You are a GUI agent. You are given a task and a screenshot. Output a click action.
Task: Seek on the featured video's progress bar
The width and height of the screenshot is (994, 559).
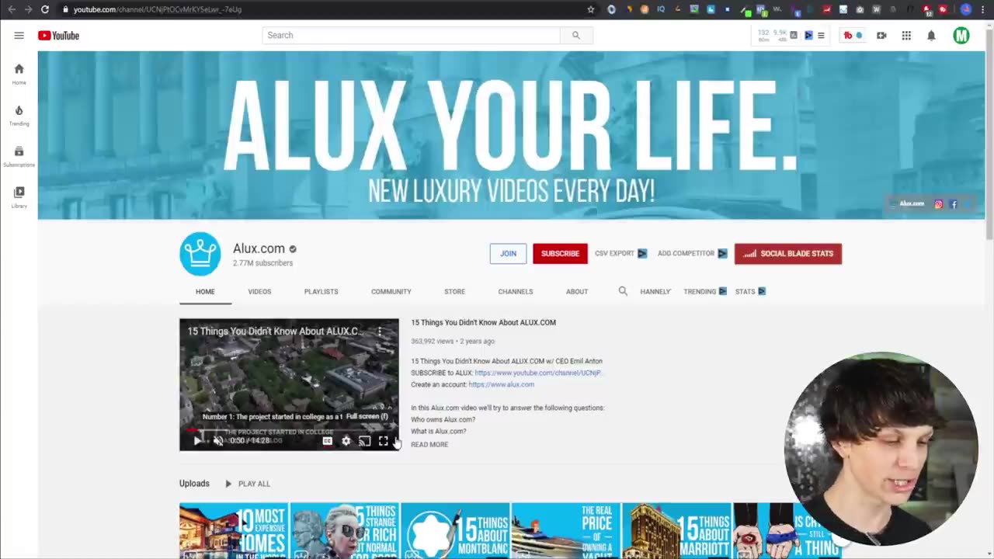289,429
